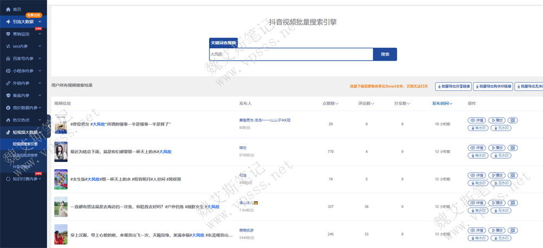
Task: Open QR code for the 户外钓鱼 video row
Action: 514,203
